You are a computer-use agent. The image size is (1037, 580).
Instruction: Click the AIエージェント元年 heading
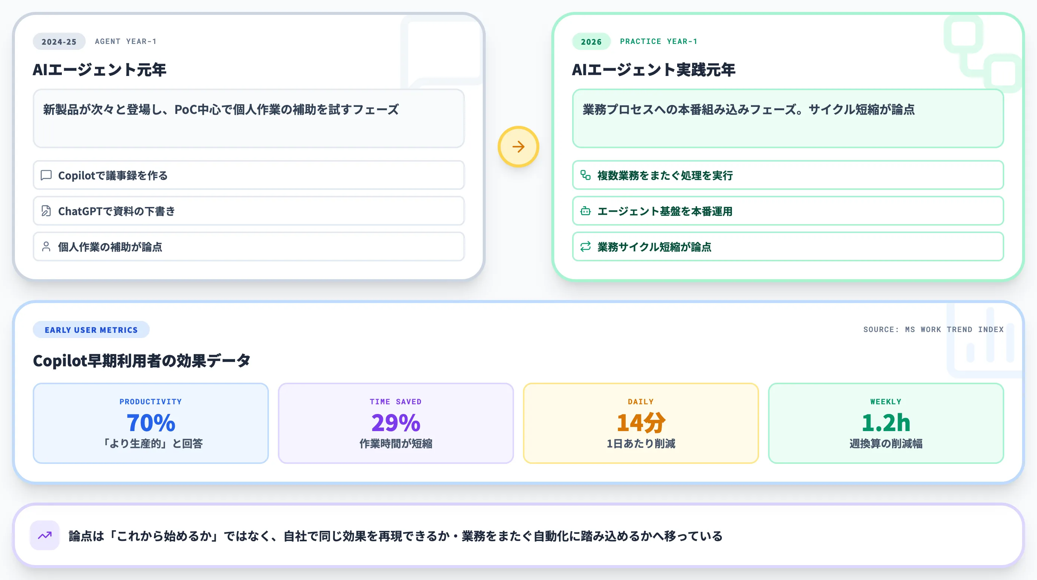[x=99, y=70]
